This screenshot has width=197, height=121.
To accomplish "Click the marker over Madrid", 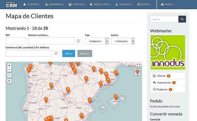I will (x=68, y=90).
